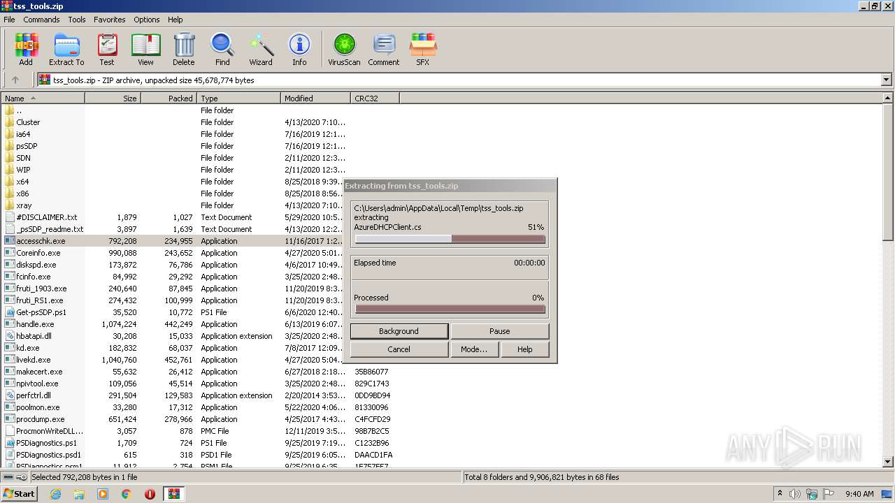Open the Commands menu
This screenshot has height=503, width=895.
pos(41,20)
